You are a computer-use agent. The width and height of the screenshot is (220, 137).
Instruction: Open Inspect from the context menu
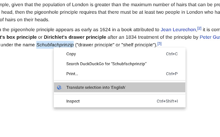click(x=73, y=101)
